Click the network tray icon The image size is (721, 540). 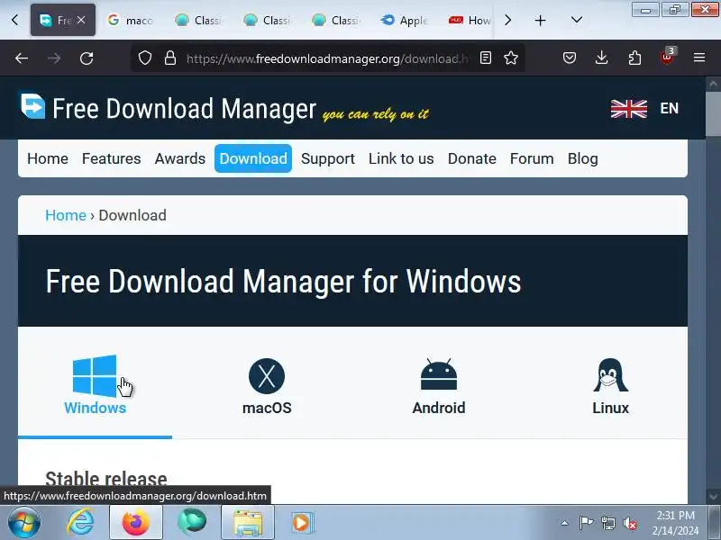(x=607, y=523)
